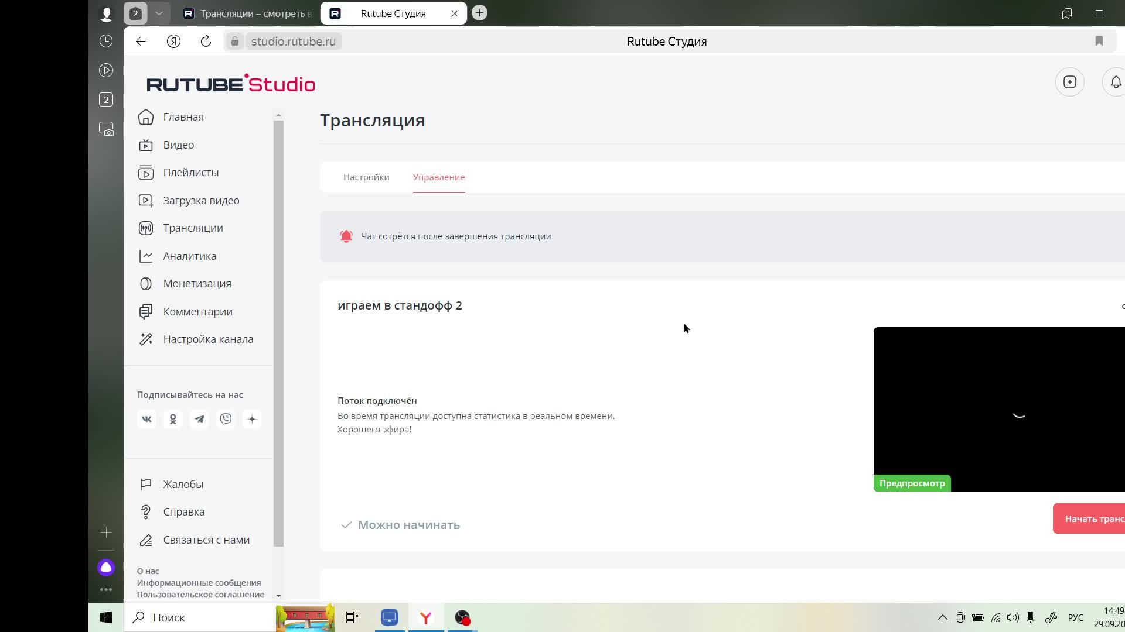Viewport: 1125px width, 632px height.
Task: Open the Плейлисты icon in sidebar
Action: 146,173
